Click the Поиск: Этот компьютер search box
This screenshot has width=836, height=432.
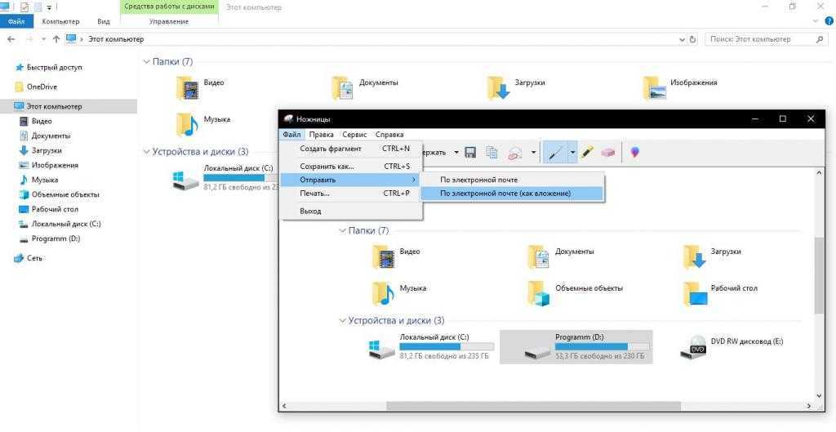(759, 39)
